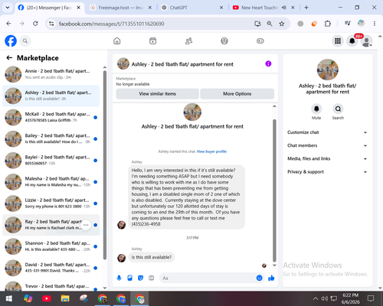Choose a sticker
Viewport: 383px width, 306px height.
pos(140,278)
